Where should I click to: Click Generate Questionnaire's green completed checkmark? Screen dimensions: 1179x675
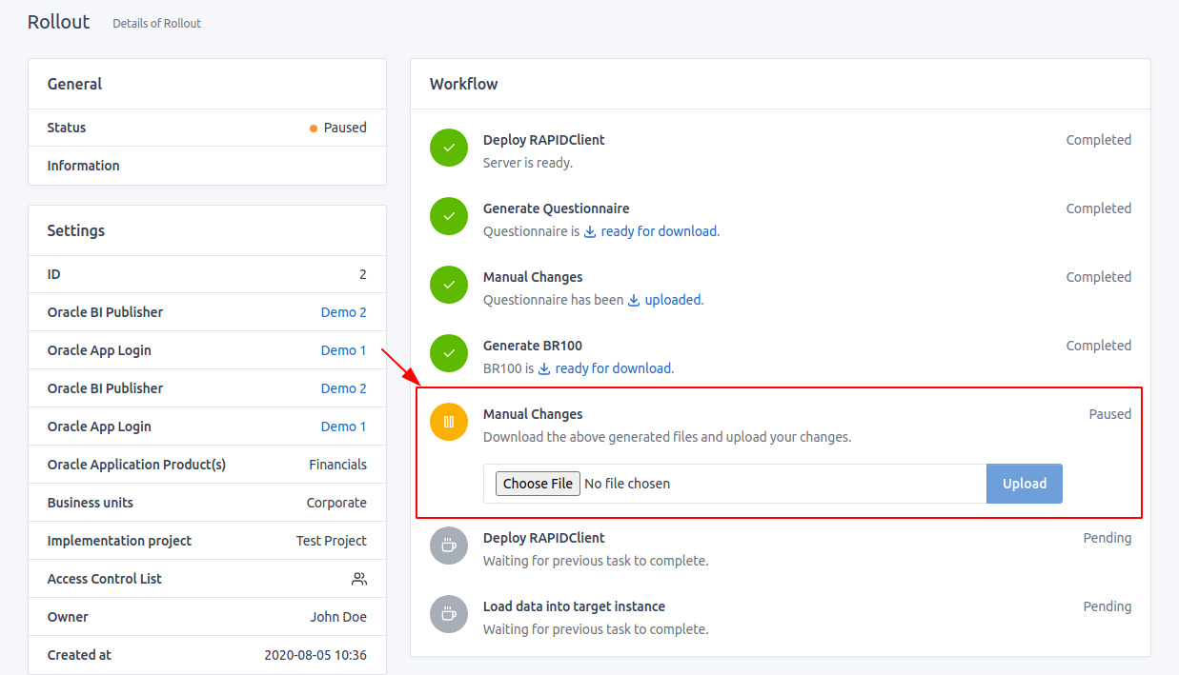(449, 216)
